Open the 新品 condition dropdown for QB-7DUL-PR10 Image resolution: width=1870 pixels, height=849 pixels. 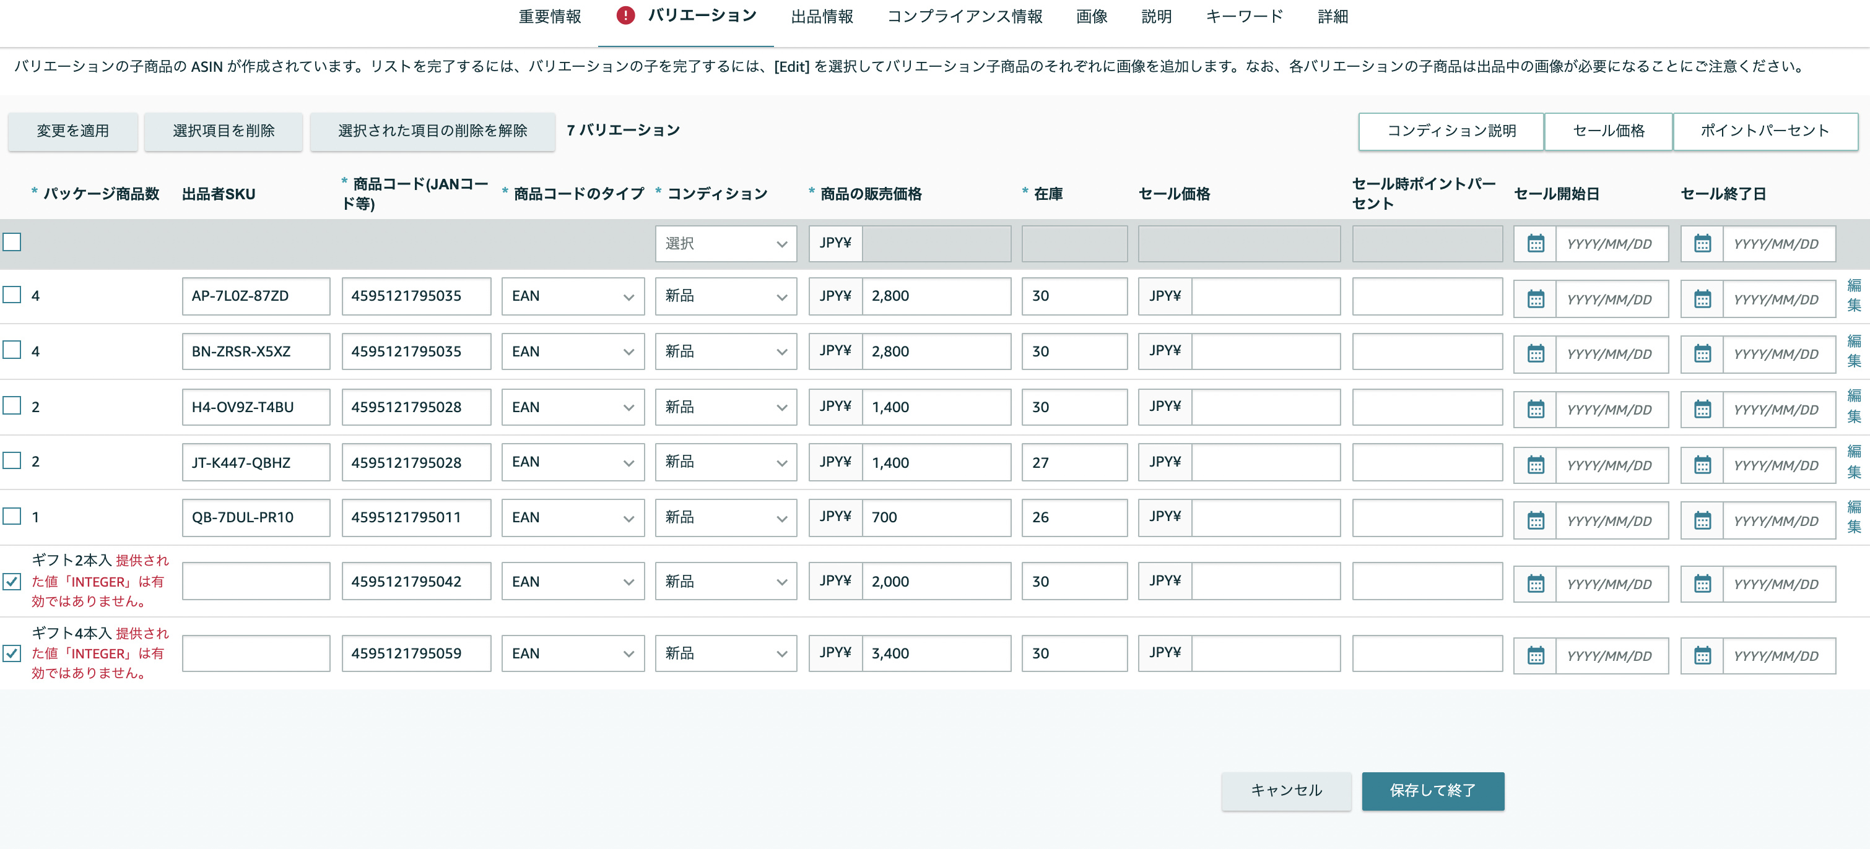click(x=725, y=517)
